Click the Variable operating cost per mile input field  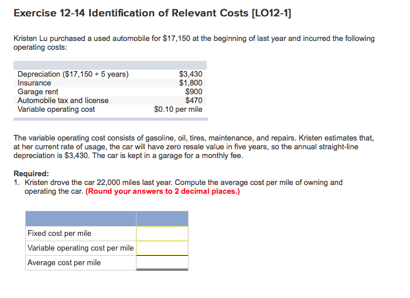[x=162, y=248]
